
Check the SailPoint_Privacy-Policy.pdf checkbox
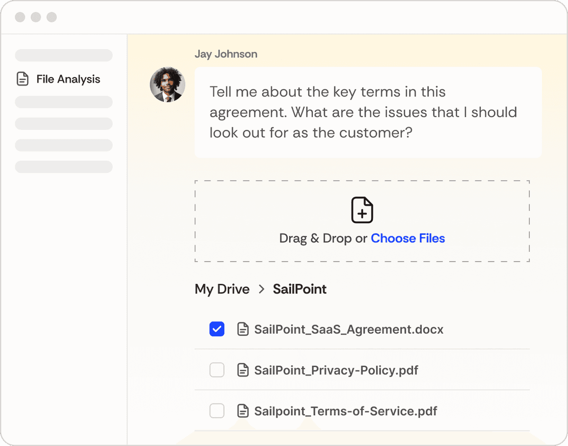click(217, 370)
